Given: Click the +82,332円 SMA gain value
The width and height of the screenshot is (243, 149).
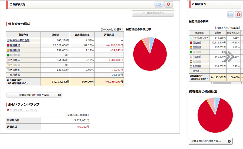Looking at the screenshot, I should pos(83,127).
